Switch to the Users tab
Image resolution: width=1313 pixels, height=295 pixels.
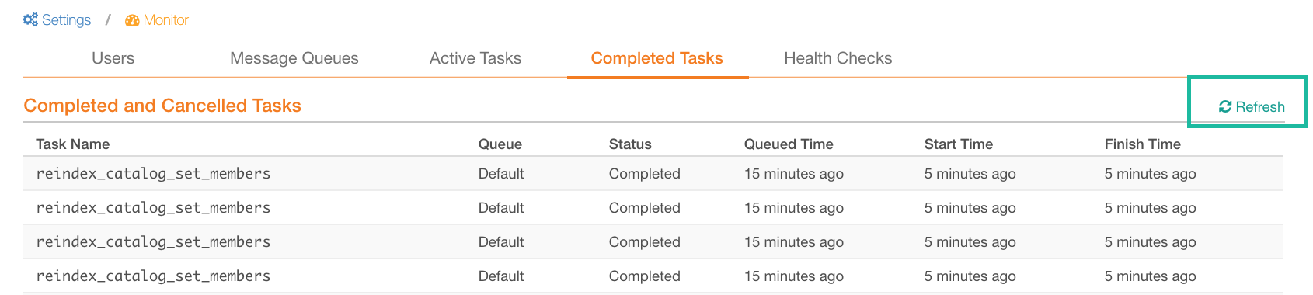pos(113,58)
